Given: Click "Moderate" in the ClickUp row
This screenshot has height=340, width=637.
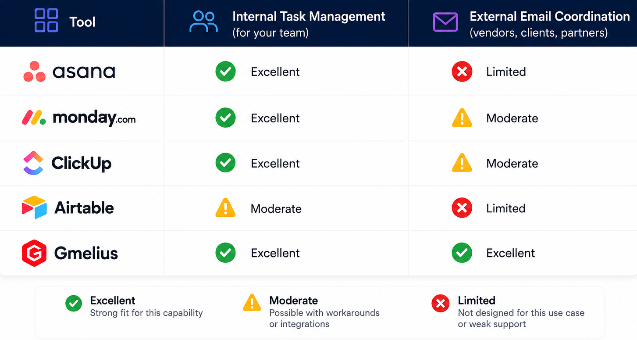Looking at the screenshot, I should coord(512,164).
